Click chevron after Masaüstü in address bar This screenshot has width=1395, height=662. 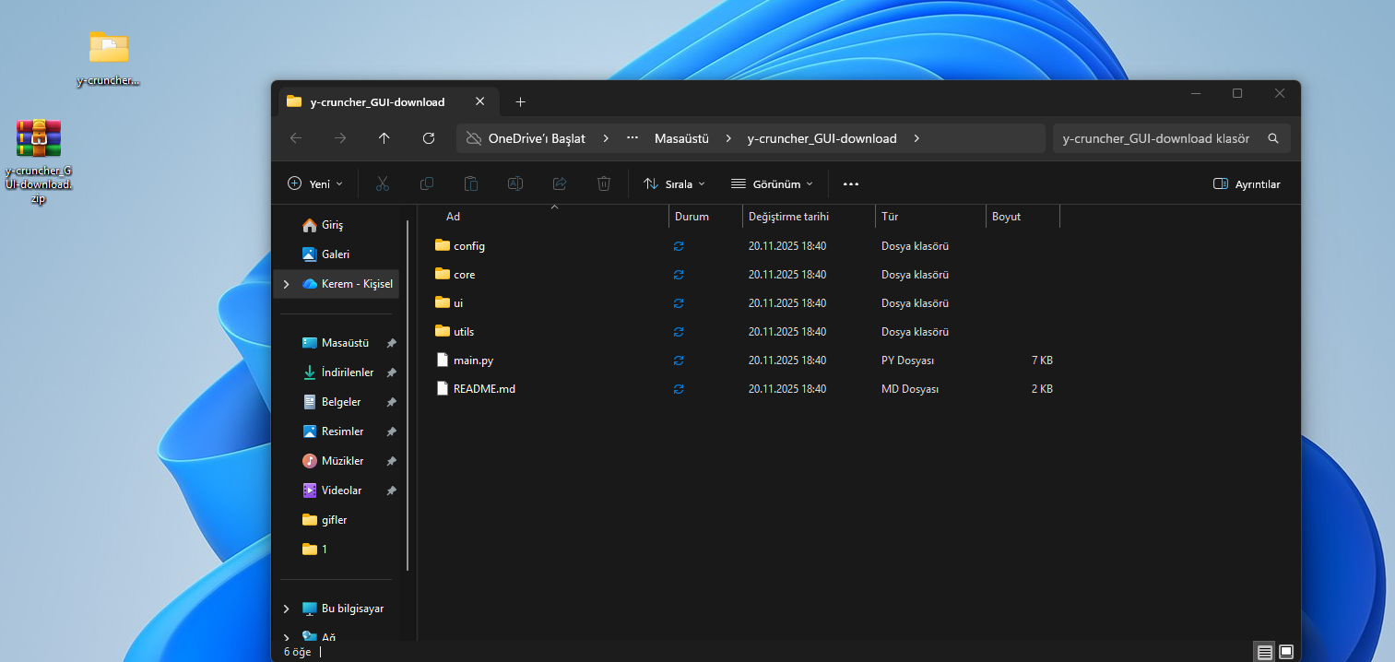(x=728, y=138)
